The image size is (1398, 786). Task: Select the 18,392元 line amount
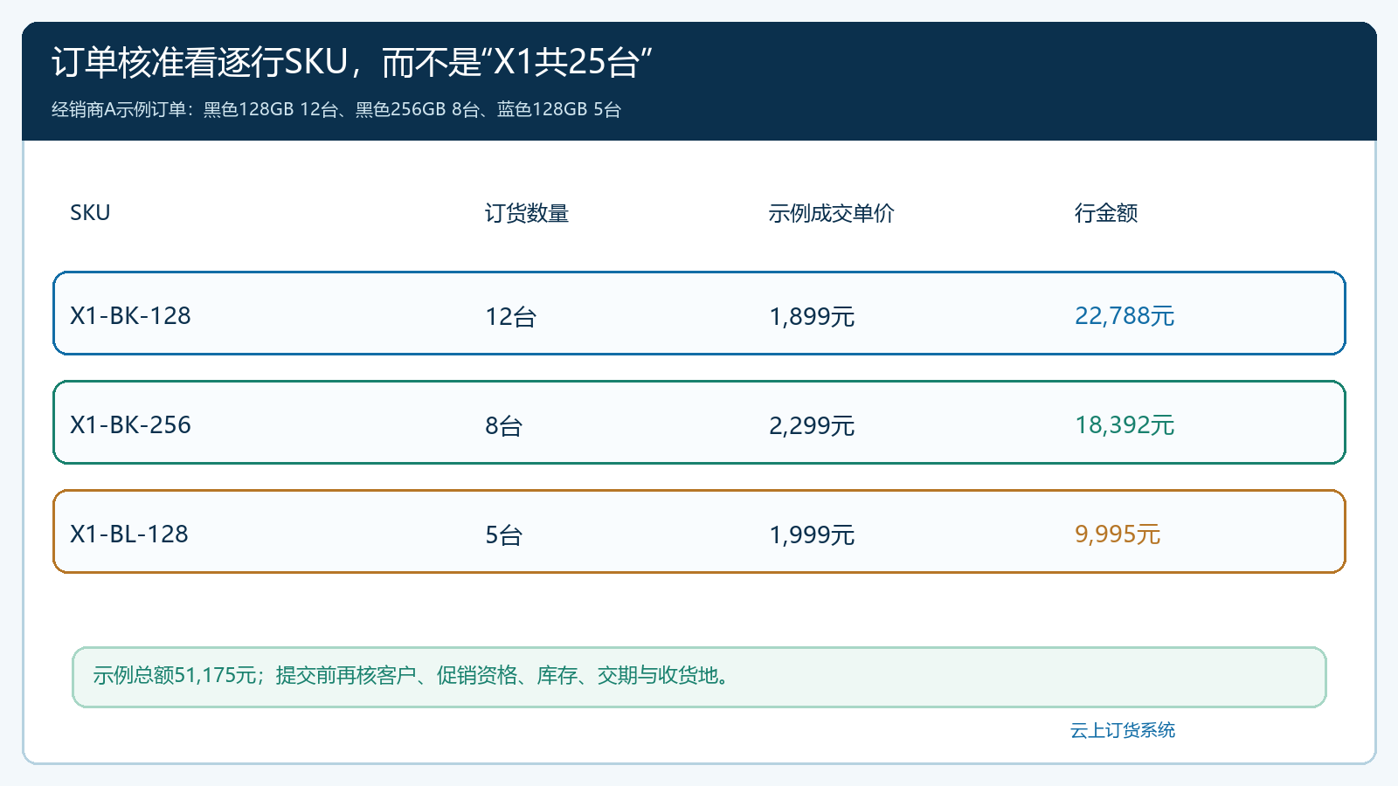[1125, 425]
